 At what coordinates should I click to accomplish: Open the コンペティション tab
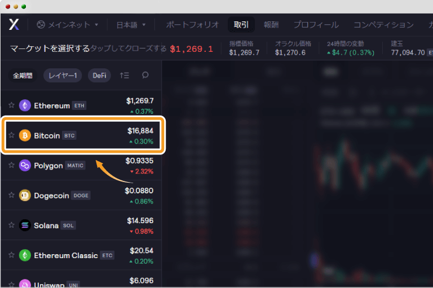click(383, 25)
